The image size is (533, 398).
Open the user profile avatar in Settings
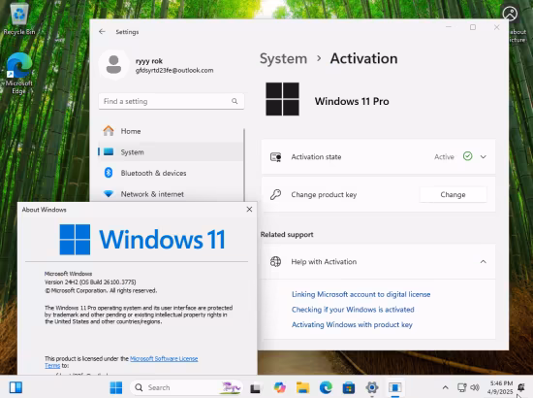coord(113,65)
